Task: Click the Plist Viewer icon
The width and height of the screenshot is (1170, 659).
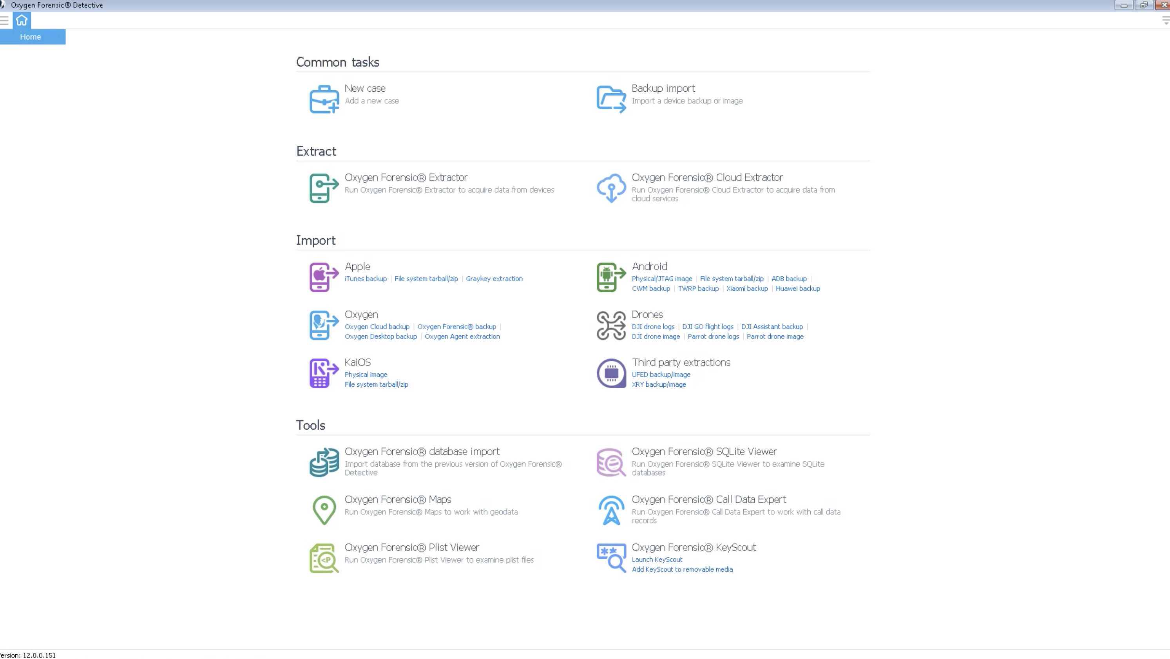Action: [324, 558]
